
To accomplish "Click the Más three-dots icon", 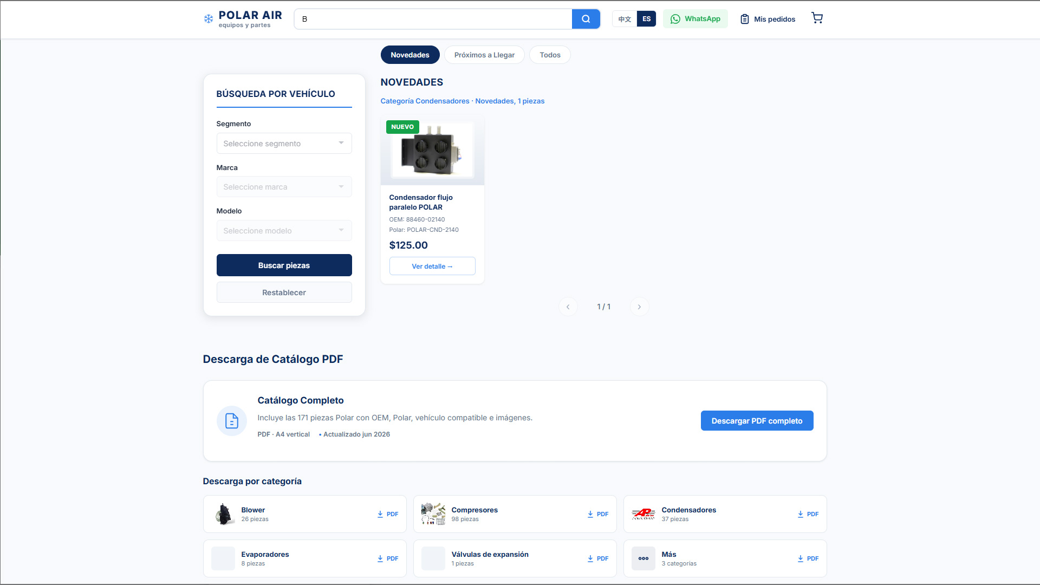I will click(x=643, y=558).
